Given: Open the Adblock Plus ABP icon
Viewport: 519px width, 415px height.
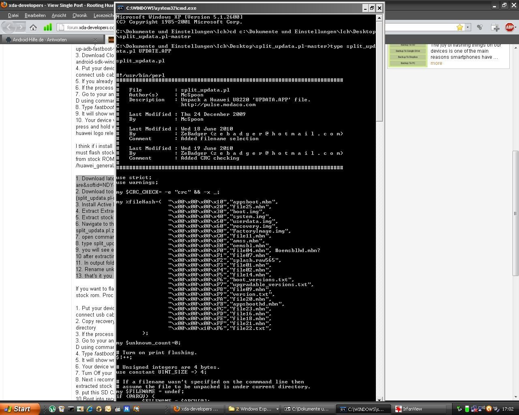Looking at the screenshot, I should [510, 27].
